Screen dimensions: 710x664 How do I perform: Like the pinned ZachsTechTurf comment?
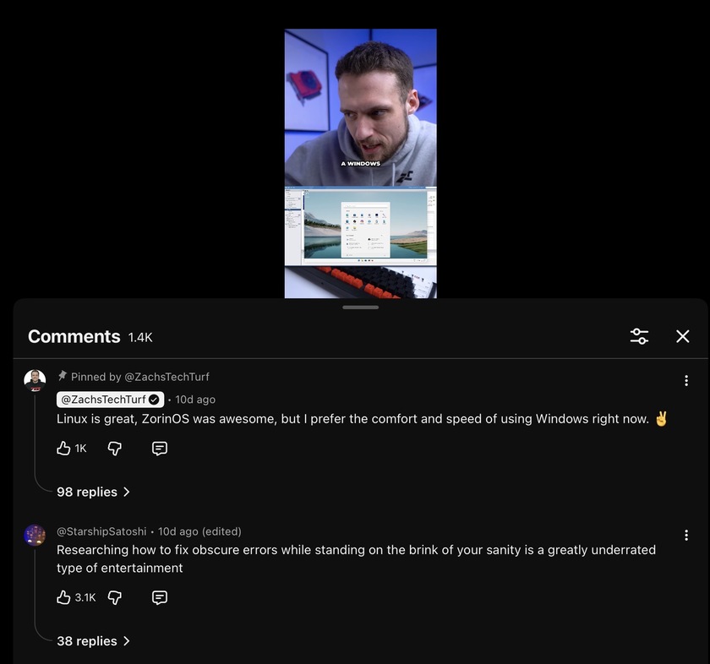63,448
